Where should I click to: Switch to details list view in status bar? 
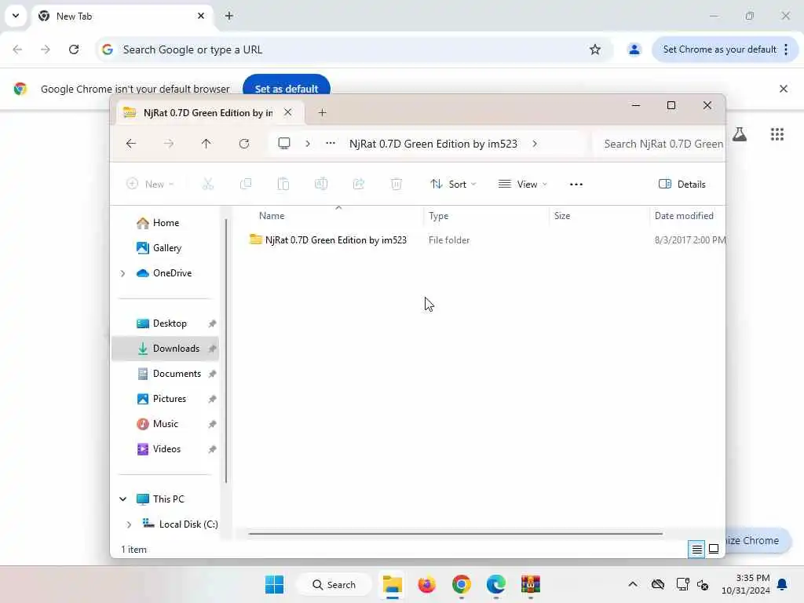pos(696,549)
